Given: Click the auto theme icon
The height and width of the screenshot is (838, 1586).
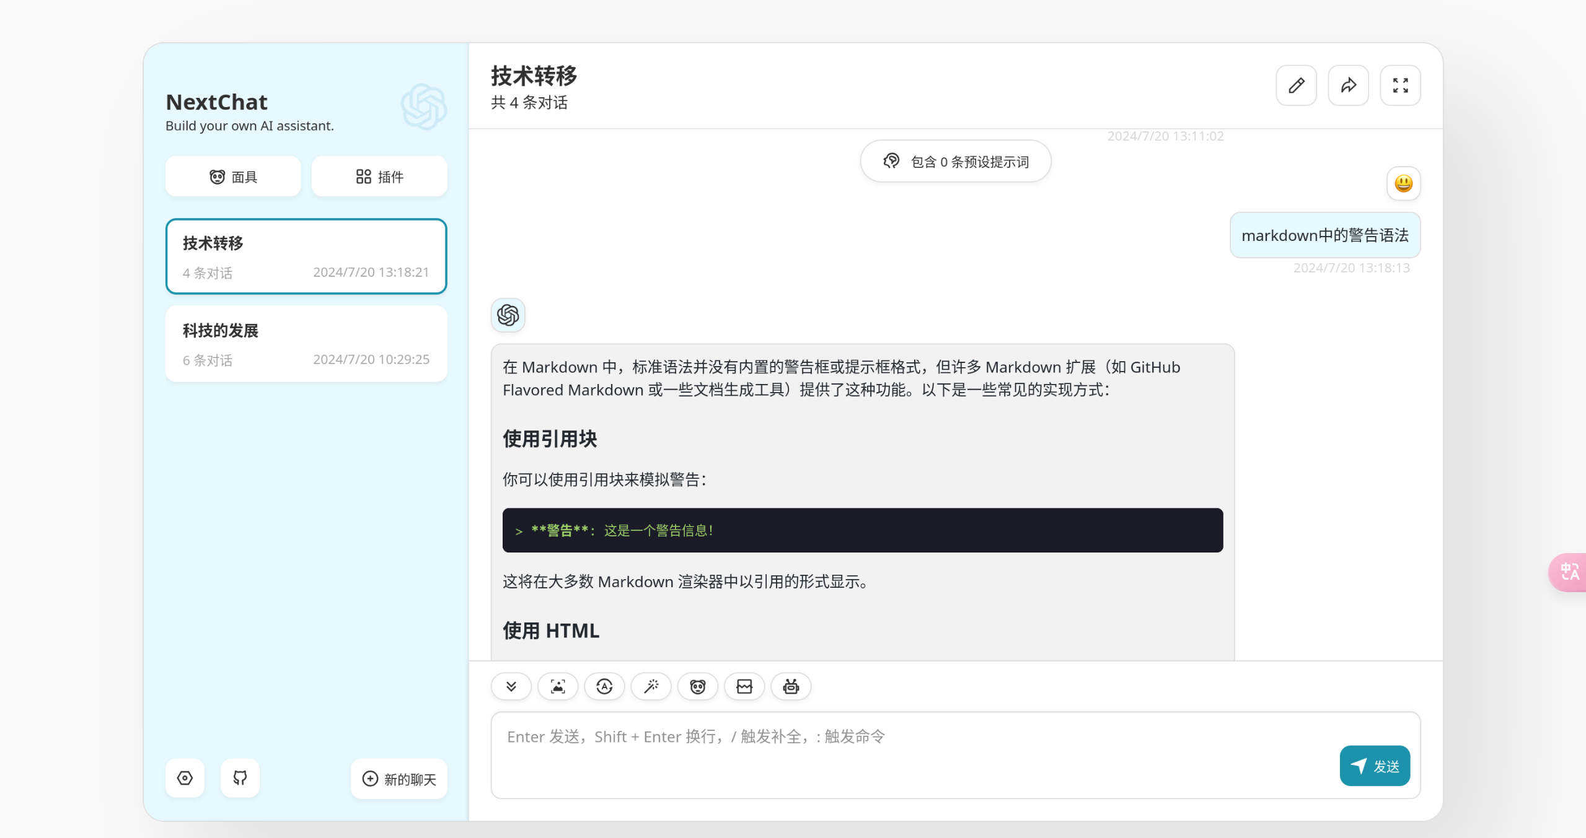Looking at the screenshot, I should pyautogui.click(x=604, y=686).
